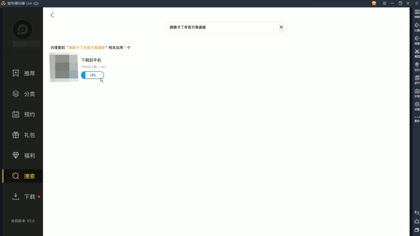Click the 雷电模拟器 emulator logo icon
420x236 pixels.
[x=3, y=3]
